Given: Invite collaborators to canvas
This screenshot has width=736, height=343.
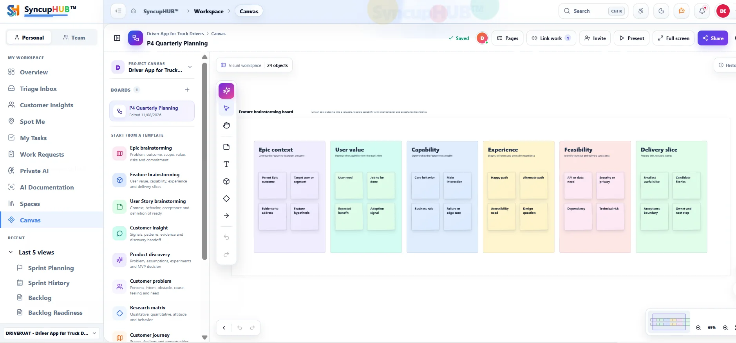Looking at the screenshot, I should (x=595, y=38).
